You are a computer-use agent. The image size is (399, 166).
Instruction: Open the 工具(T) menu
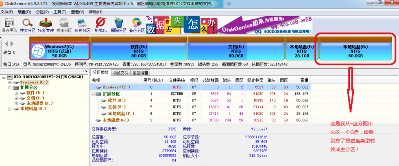[x=60, y=12]
